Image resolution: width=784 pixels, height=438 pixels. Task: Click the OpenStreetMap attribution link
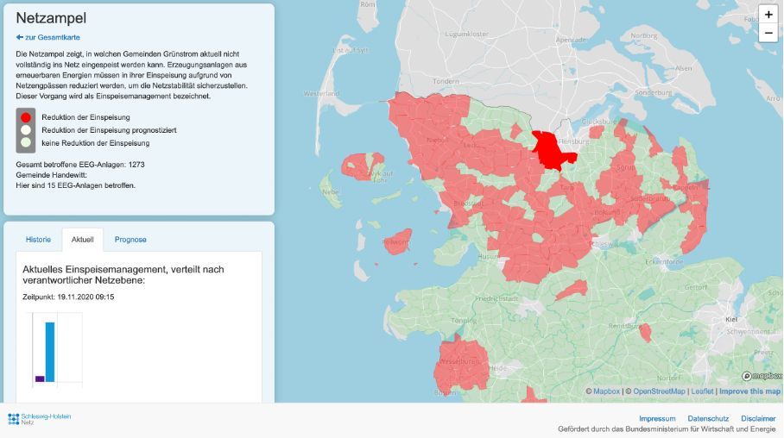point(659,391)
